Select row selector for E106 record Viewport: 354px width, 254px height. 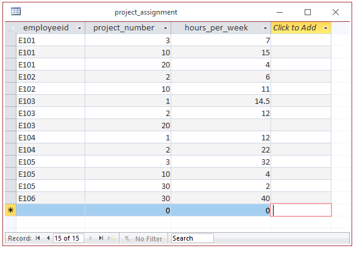tap(10, 198)
